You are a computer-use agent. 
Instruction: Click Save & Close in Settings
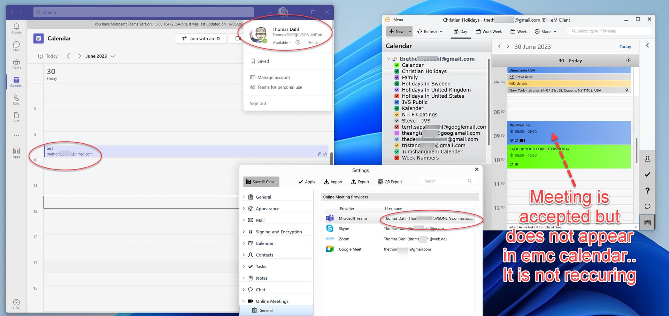pyautogui.click(x=261, y=182)
